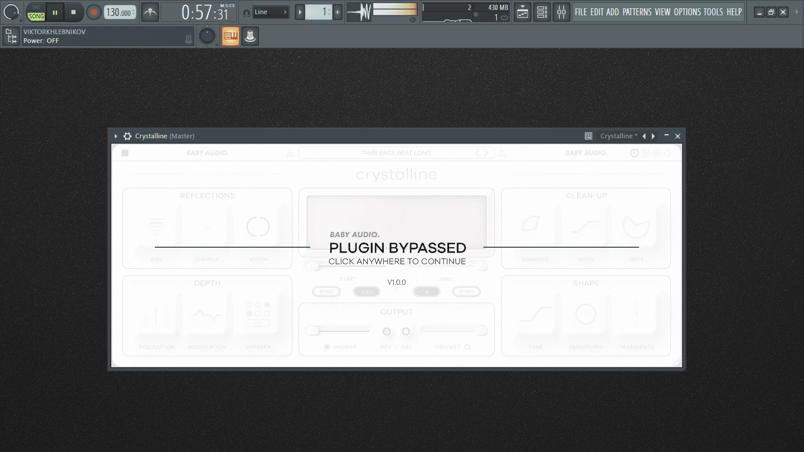Arm the red record button

coord(94,12)
